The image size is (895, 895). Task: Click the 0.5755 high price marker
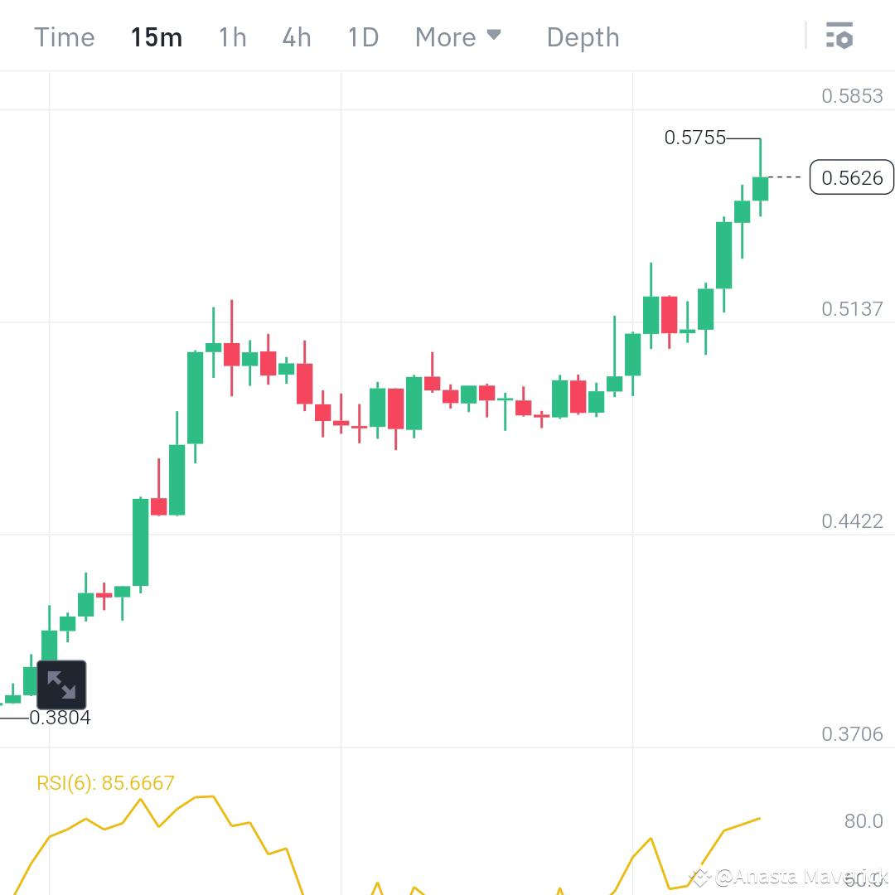(697, 138)
